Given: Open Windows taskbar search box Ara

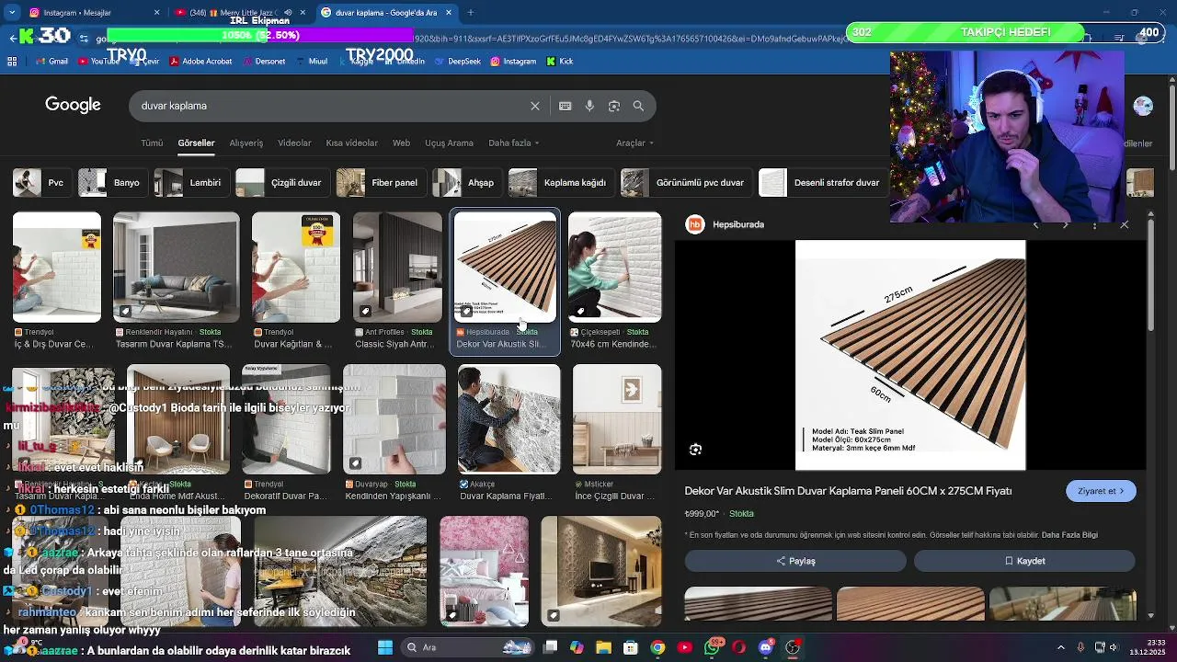Looking at the screenshot, I should pyautogui.click(x=469, y=647).
